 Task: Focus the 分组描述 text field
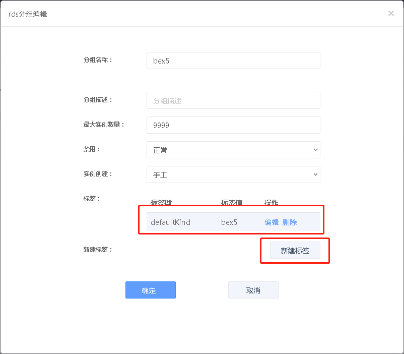point(233,100)
